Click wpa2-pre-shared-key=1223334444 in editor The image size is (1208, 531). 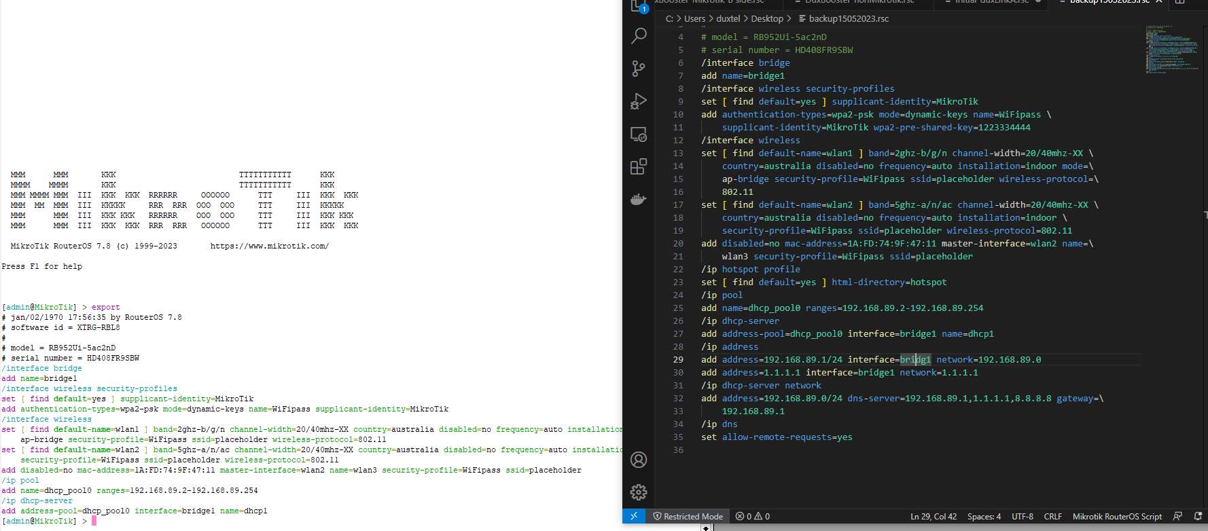[952, 127]
